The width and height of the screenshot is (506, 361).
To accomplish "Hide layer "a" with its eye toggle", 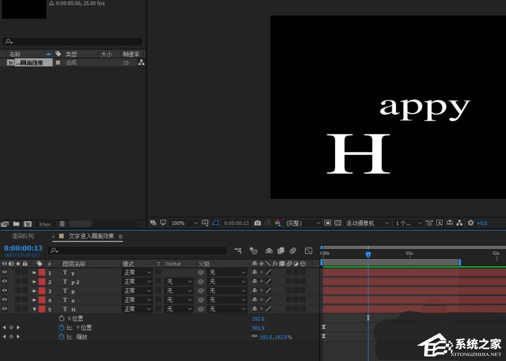I will point(4,300).
